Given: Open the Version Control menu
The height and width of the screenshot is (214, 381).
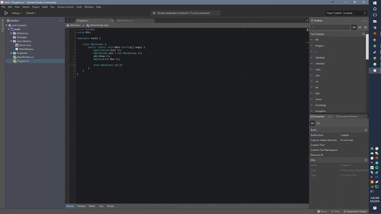Looking at the screenshot, I should click(x=65, y=7).
